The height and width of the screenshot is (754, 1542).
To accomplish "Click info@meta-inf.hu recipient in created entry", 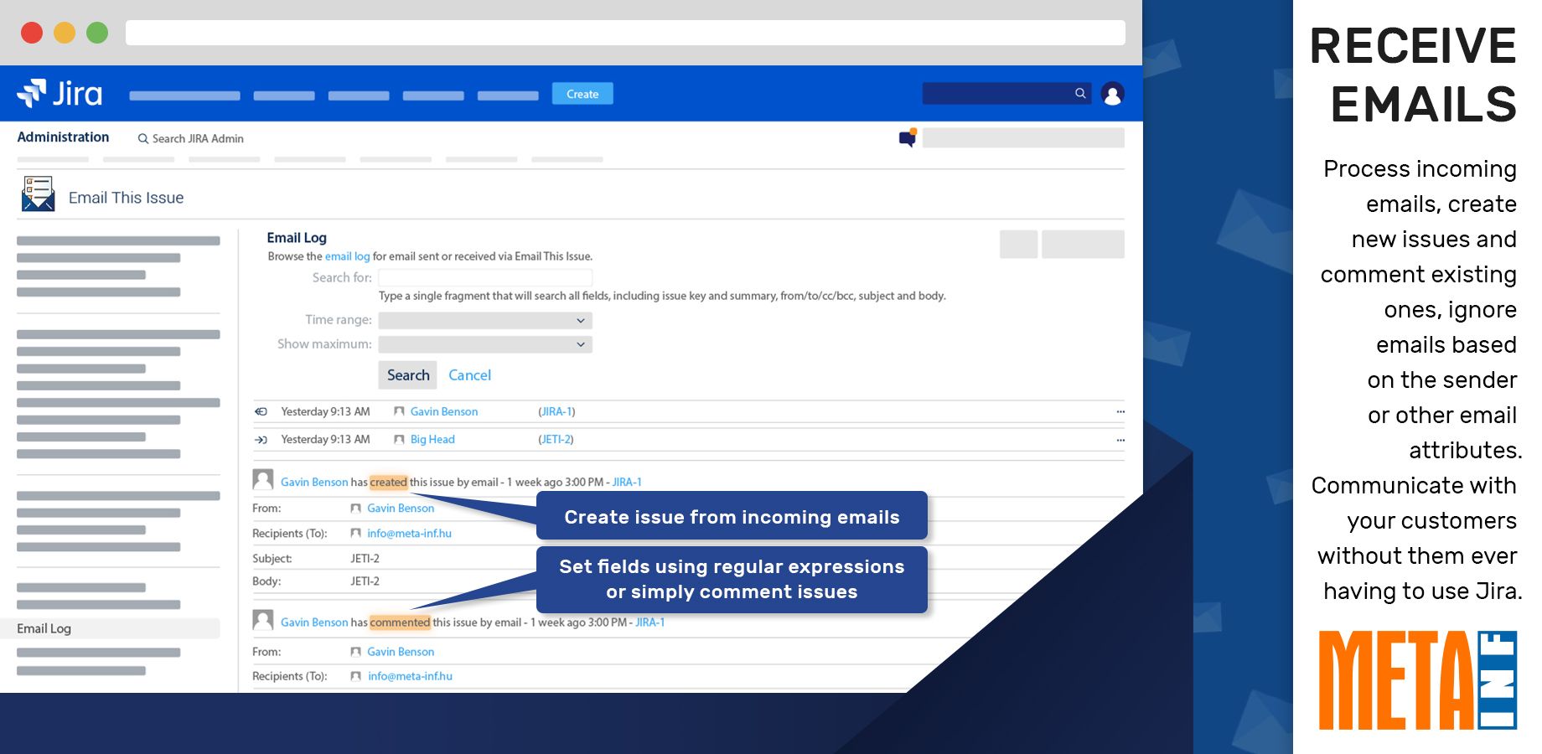I will coord(409,533).
